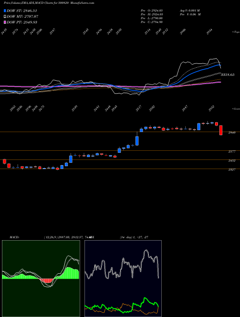Click the tall blue candle just before the final red candles

click(x=199, y=126)
